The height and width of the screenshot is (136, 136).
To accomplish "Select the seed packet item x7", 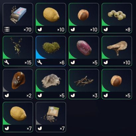I will pyautogui.click(x=51, y=117).
